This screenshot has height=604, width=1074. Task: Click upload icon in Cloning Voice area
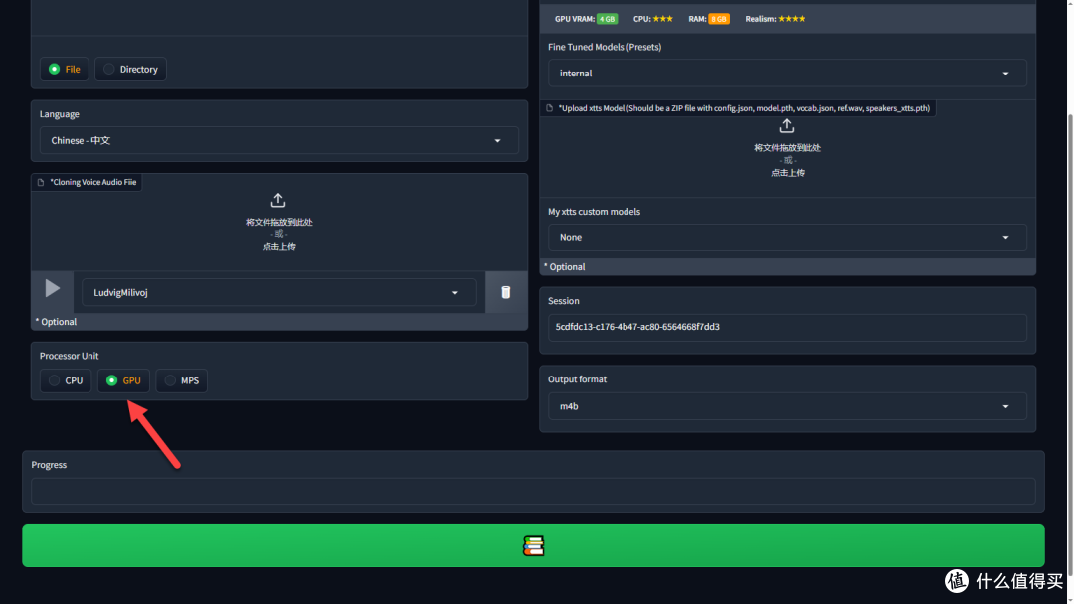click(278, 200)
